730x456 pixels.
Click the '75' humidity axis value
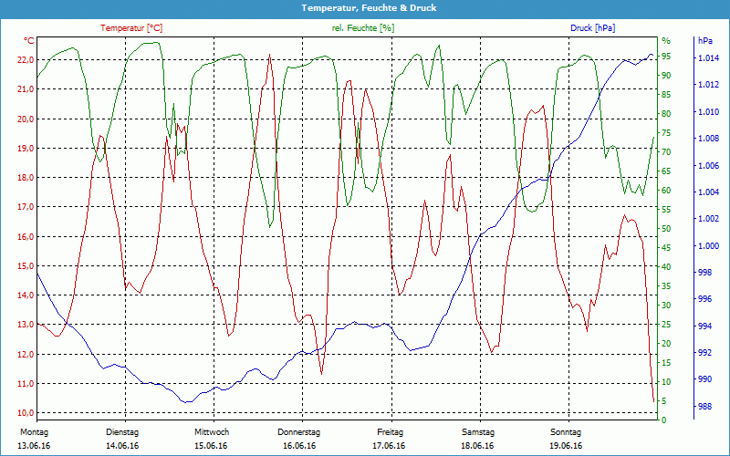(666, 132)
